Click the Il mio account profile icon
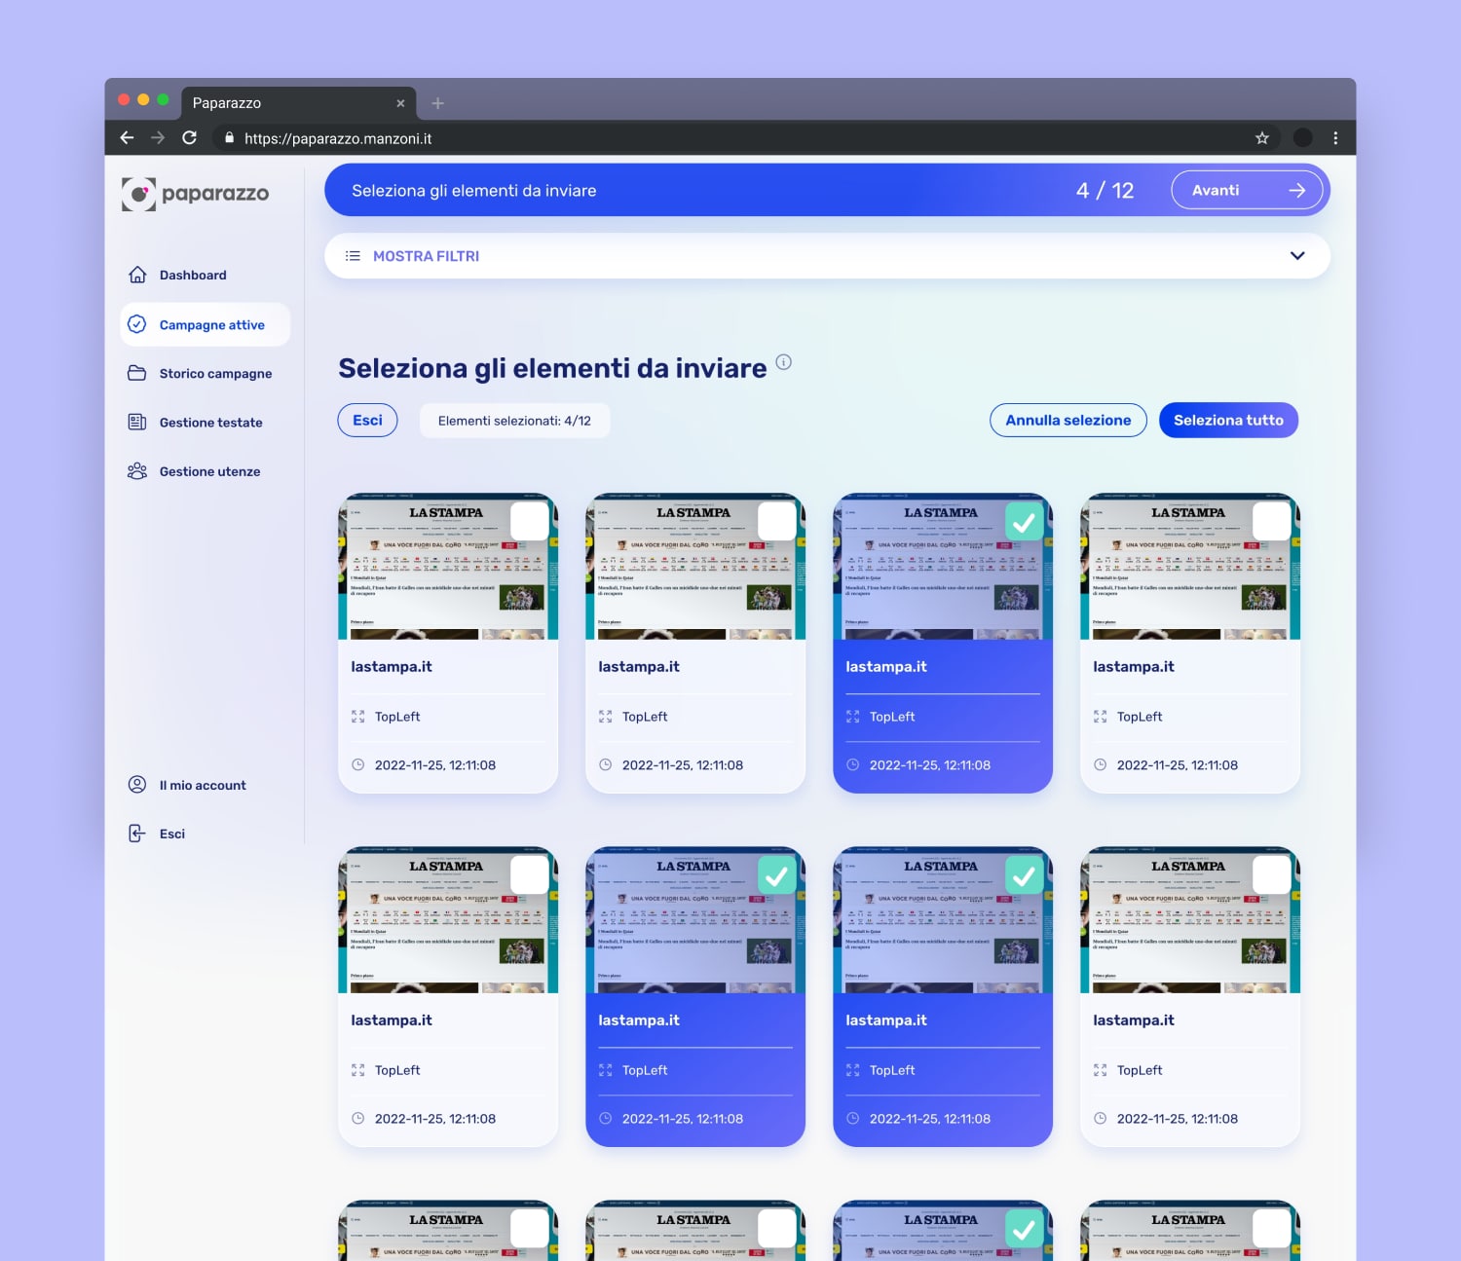1461x1261 pixels. 137,785
